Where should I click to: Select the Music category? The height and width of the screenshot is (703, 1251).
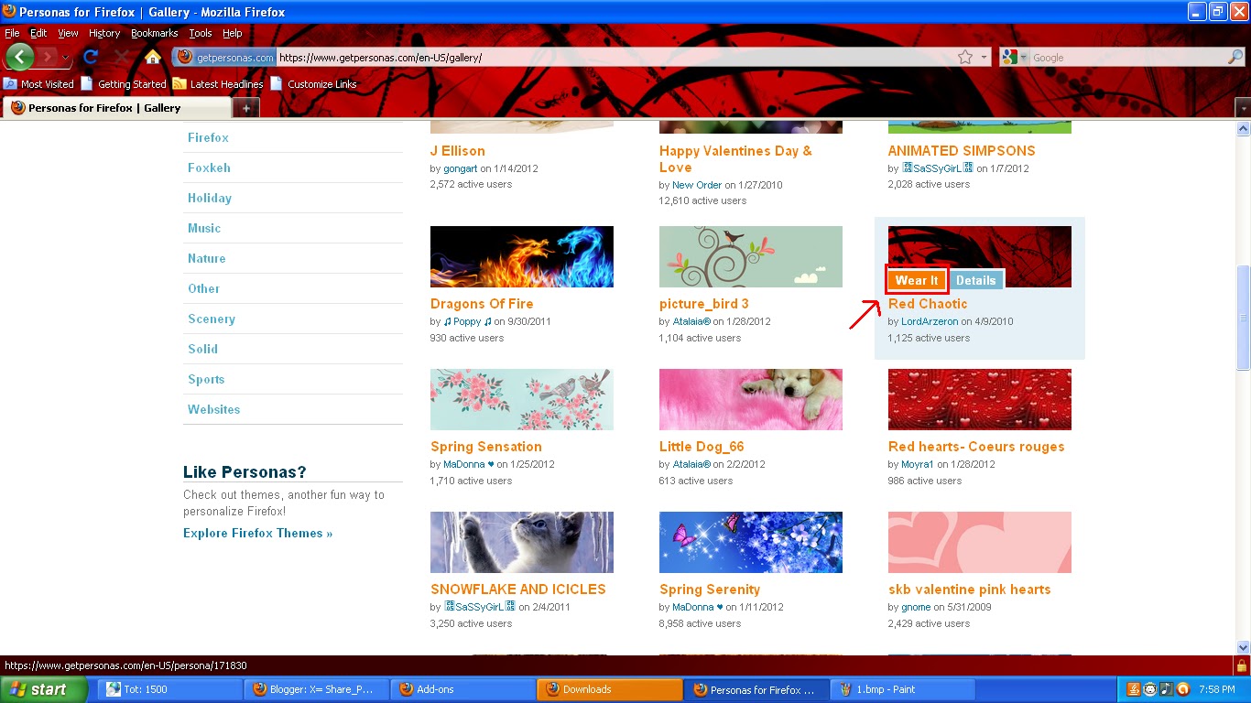coord(204,228)
